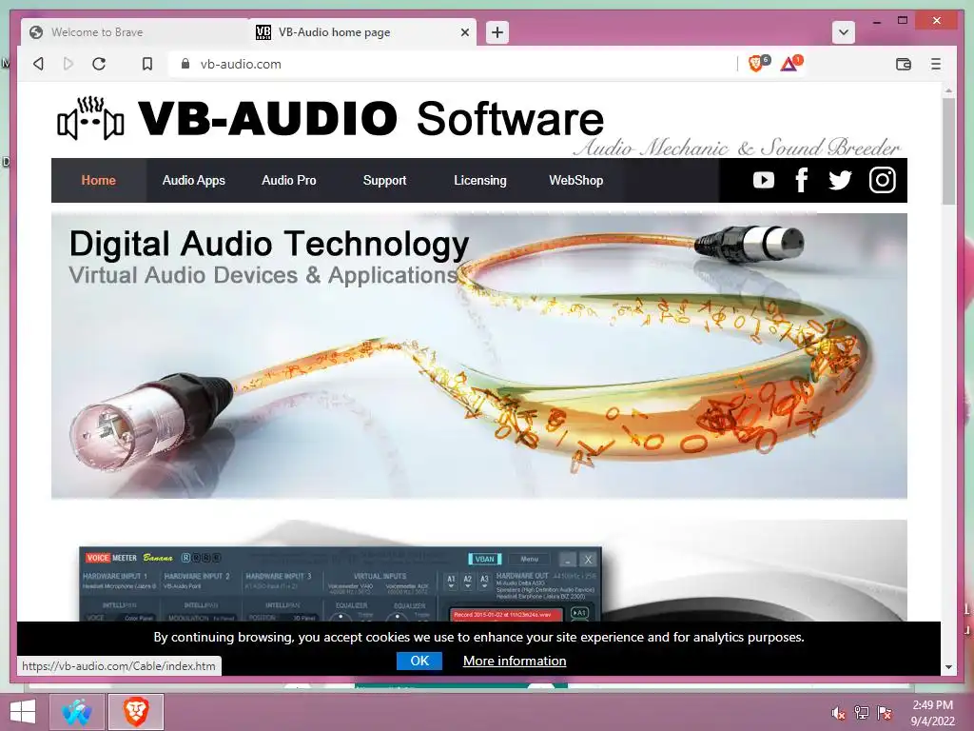Close the VB-Audio home page tab
The height and width of the screenshot is (731, 974).
[464, 32]
